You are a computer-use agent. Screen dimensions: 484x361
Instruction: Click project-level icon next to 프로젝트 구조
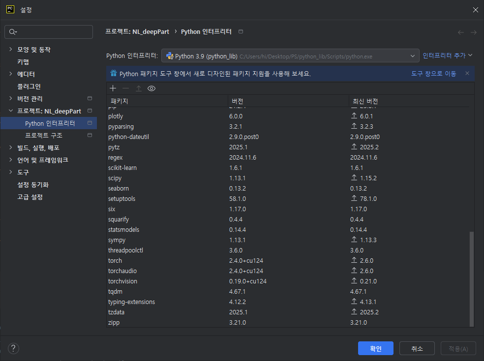(x=90, y=135)
